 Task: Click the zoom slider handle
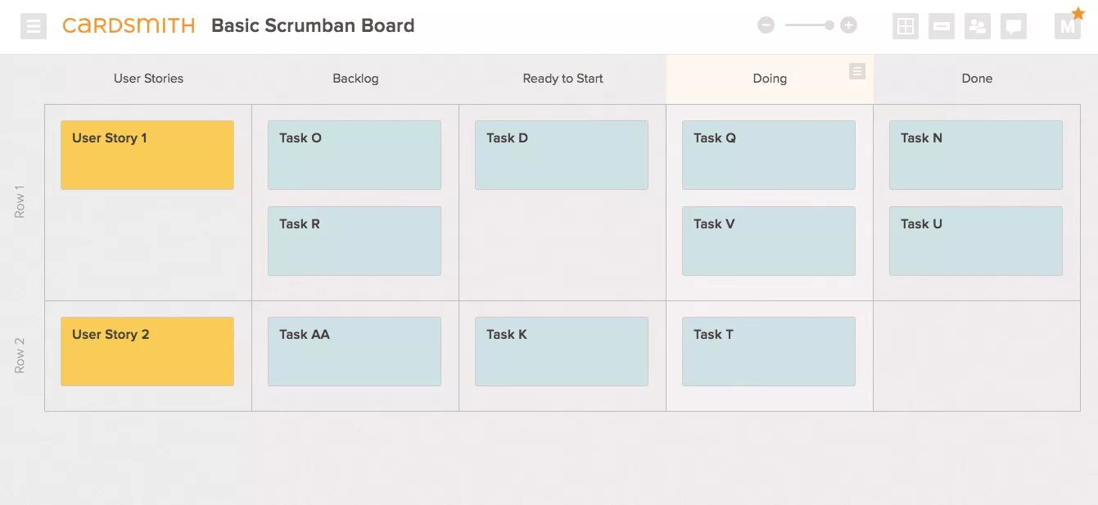click(829, 25)
